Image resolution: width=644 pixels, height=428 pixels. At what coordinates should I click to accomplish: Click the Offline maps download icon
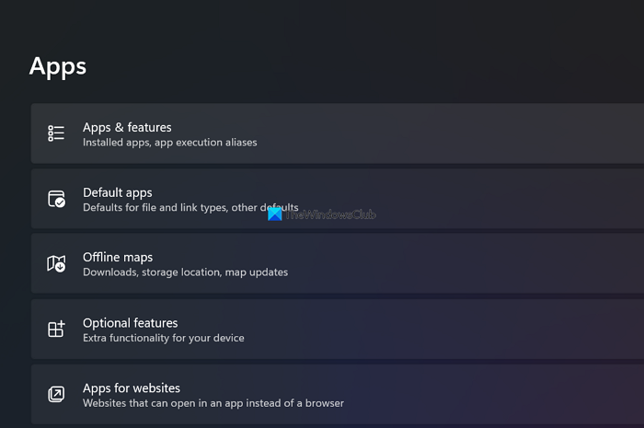pos(56,264)
